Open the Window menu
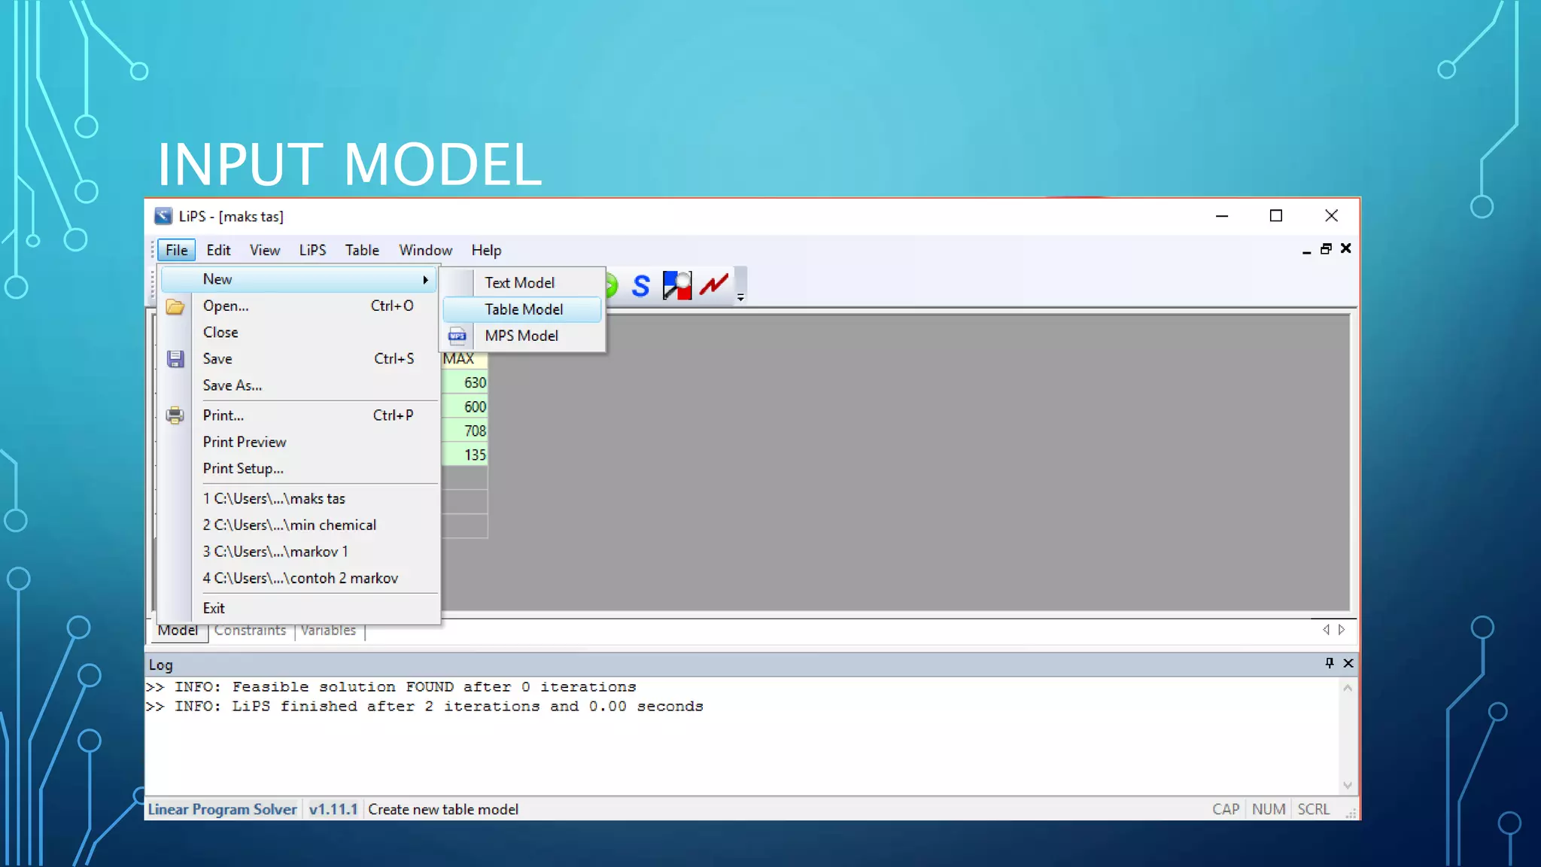This screenshot has height=867, width=1541. tap(425, 250)
